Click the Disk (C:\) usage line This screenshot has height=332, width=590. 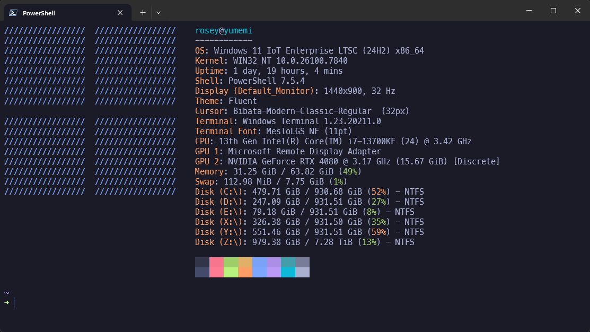coord(309,192)
